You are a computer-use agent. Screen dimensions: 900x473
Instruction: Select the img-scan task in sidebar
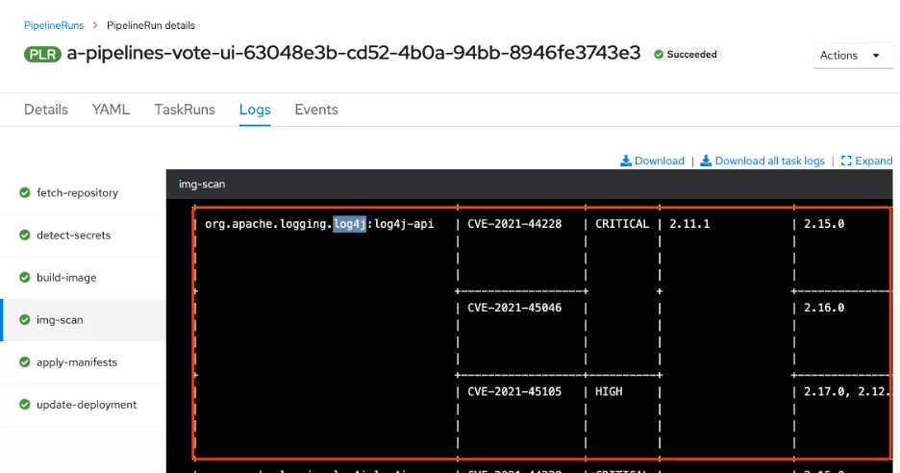pyautogui.click(x=60, y=320)
